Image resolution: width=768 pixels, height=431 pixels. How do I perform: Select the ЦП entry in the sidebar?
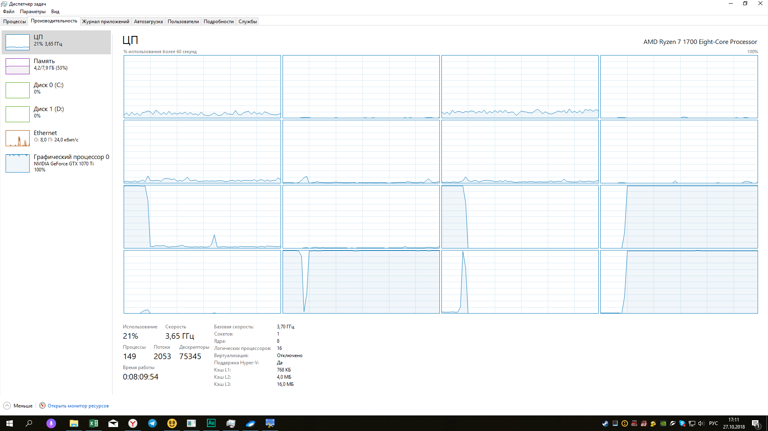[56, 42]
